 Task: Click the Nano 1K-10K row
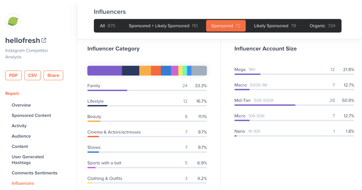pos(294,133)
